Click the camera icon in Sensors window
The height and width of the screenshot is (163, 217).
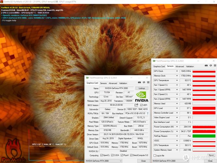[206, 66]
